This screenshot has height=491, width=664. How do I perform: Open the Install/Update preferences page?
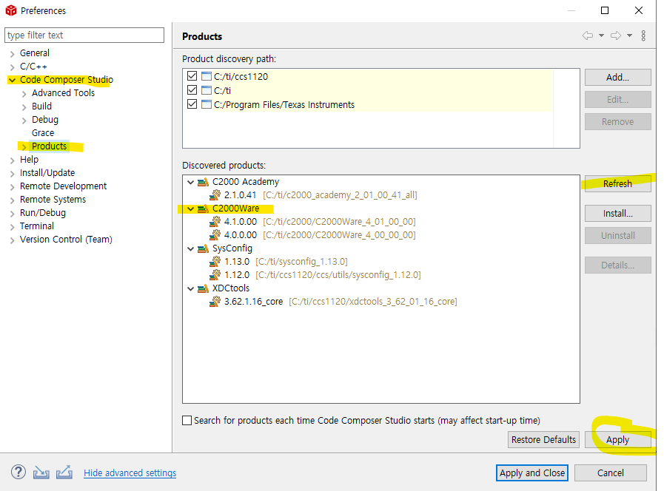coord(47,172)
